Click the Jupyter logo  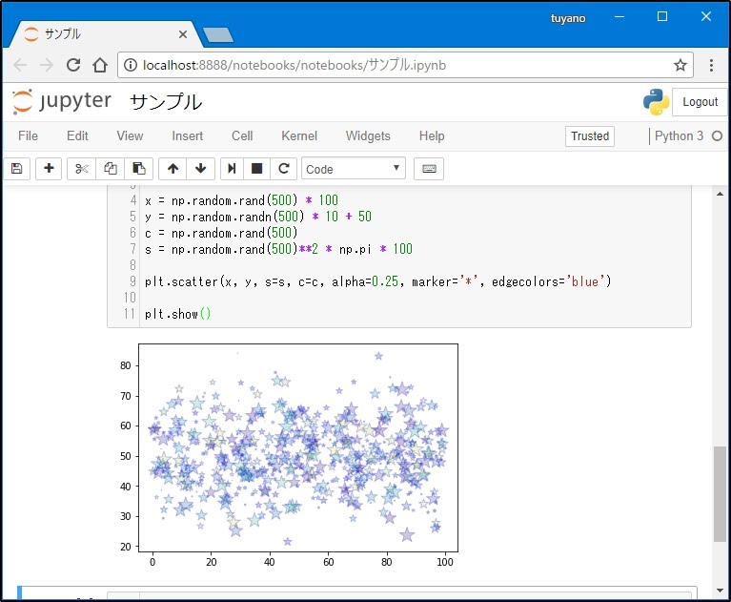62,101
